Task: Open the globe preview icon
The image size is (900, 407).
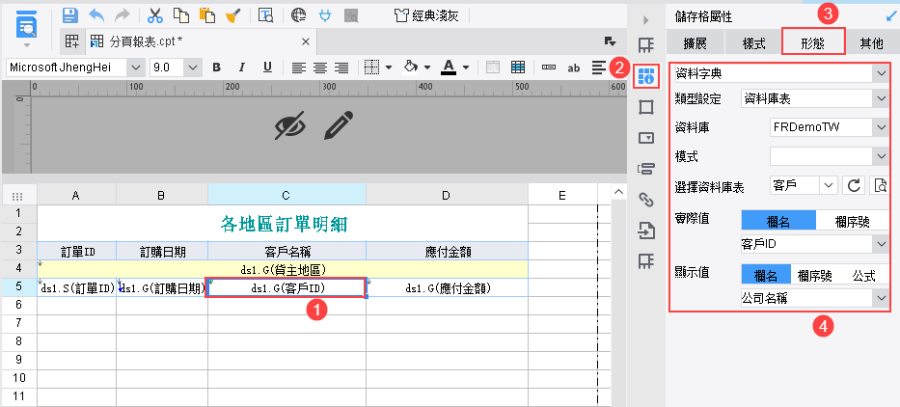Action: coord(298,14)
